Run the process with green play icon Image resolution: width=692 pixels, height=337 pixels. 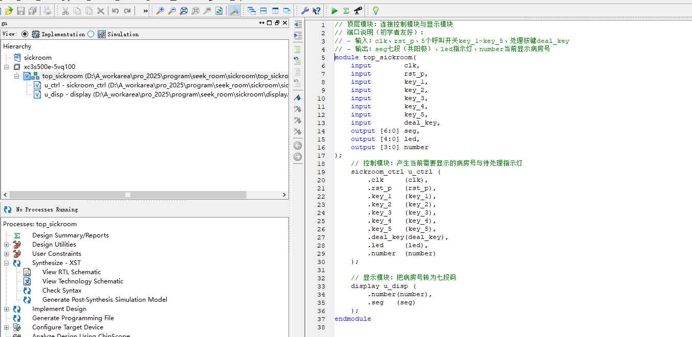coord(334,10)
